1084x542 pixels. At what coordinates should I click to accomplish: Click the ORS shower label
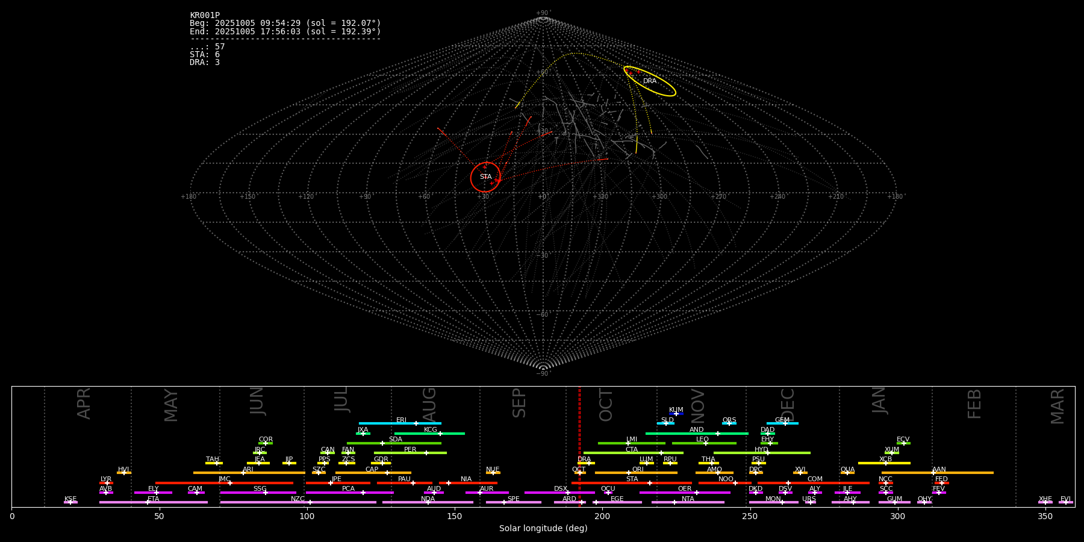(729, 420)
